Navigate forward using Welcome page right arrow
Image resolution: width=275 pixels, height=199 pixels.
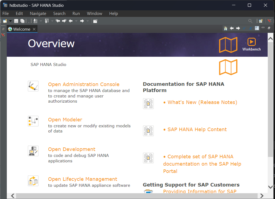coord(238,28)
